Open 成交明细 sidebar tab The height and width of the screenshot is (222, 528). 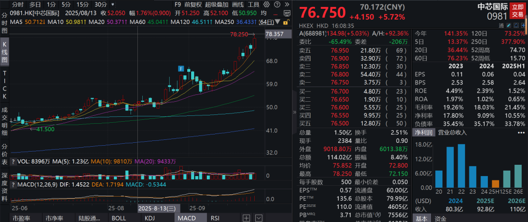(5, 121)
